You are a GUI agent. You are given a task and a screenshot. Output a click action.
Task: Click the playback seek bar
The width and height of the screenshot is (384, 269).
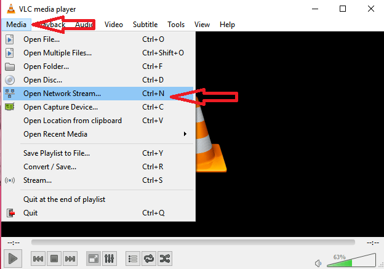[193, 243]
